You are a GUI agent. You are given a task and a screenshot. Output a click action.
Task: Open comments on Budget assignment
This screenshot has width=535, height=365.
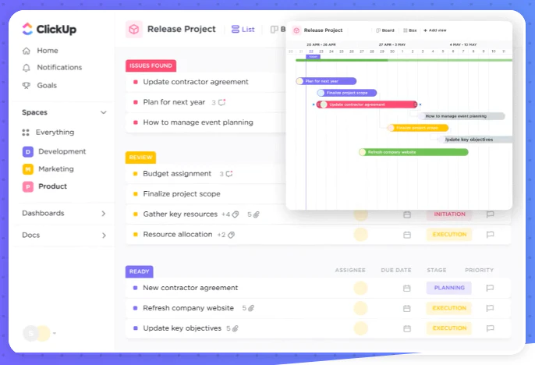click(x=229, y=174)
